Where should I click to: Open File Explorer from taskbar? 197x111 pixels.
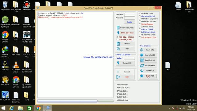pos(20,108)
